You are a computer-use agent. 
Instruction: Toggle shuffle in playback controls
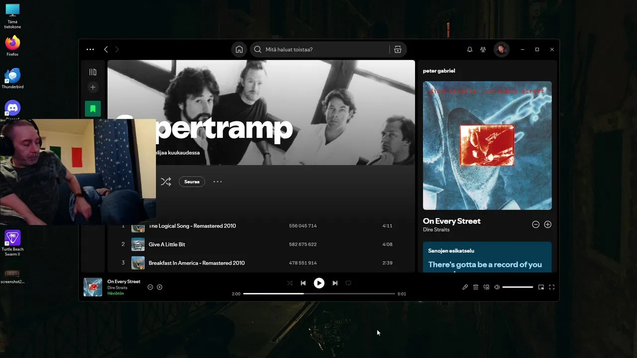pos(290,283)
